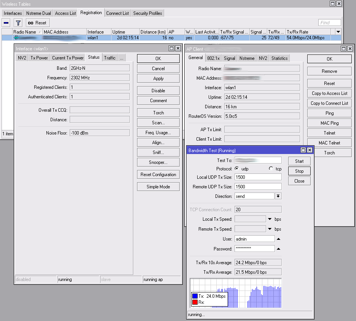Viewport: 356px width, 321px height.
Task: Open the Direction dropdown list
Action: coord(278,196)
